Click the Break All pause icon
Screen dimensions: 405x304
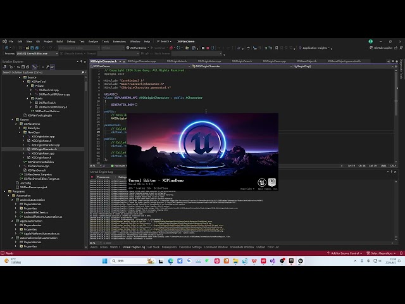203,48
